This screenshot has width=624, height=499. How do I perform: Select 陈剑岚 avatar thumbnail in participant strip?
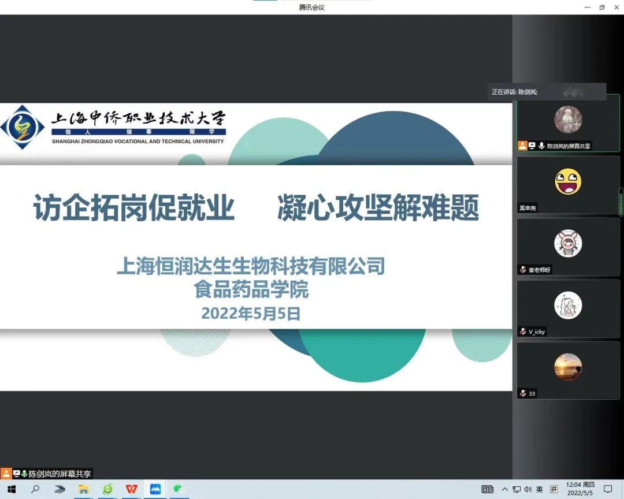[569, 120]
